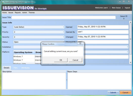Screen dimensions: 133x96
Task: Click the Issue Info scroll up arrow
Action: tap(130, 22)
